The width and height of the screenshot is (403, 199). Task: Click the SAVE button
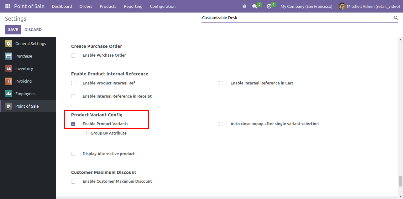pos(13,29)
